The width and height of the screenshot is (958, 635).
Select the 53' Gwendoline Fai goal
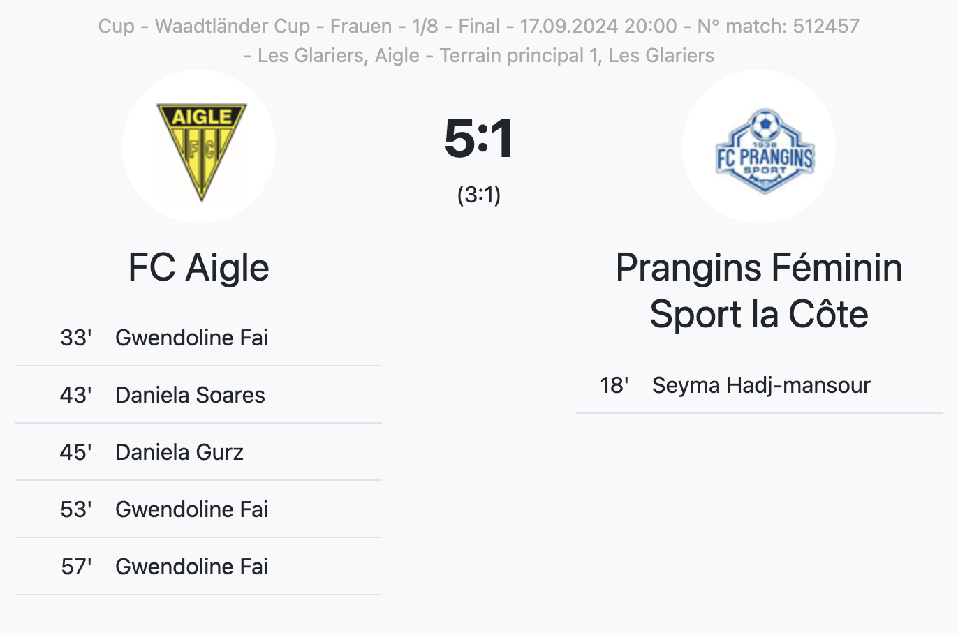[x=199, y=509]
